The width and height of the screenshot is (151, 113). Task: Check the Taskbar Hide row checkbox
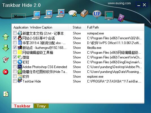15,81
